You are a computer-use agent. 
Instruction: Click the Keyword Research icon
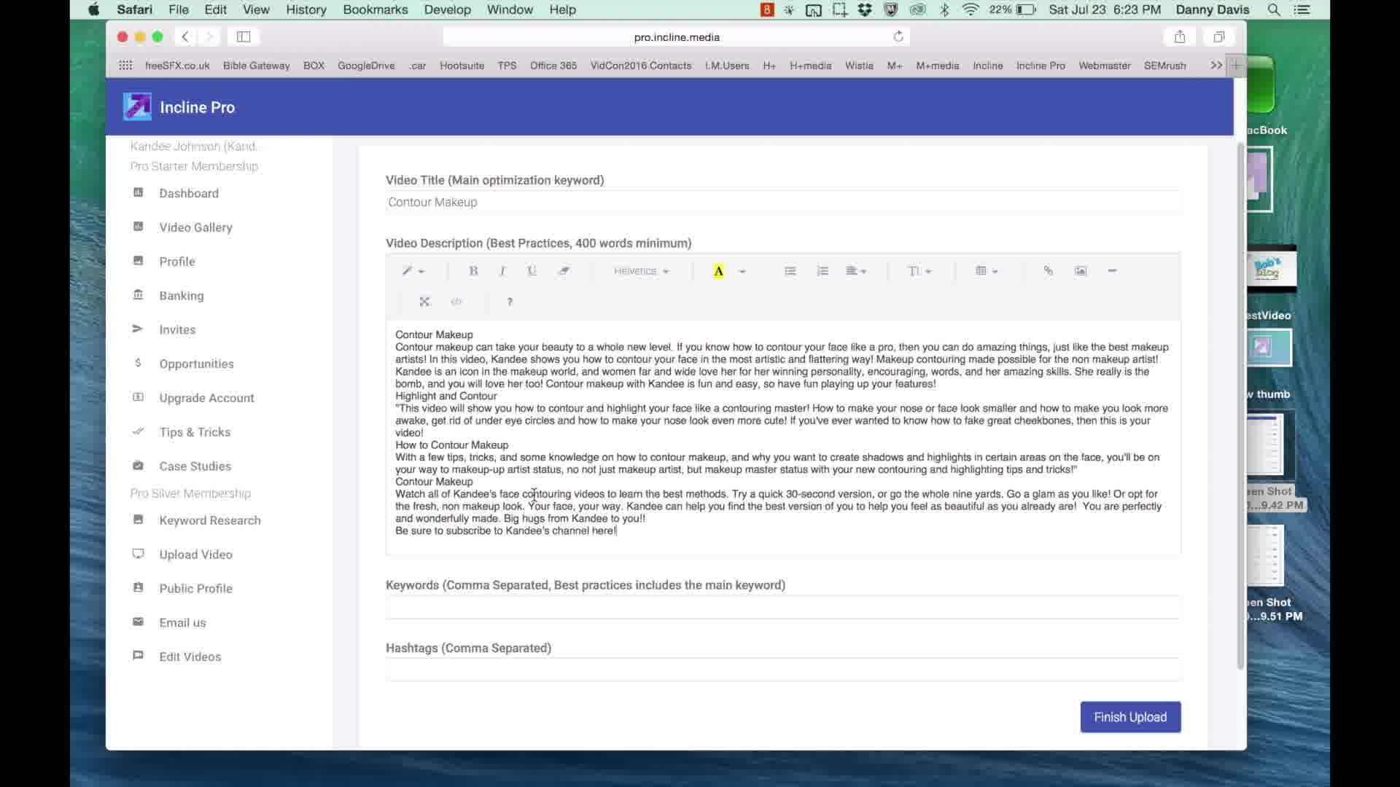coord(138,520)
